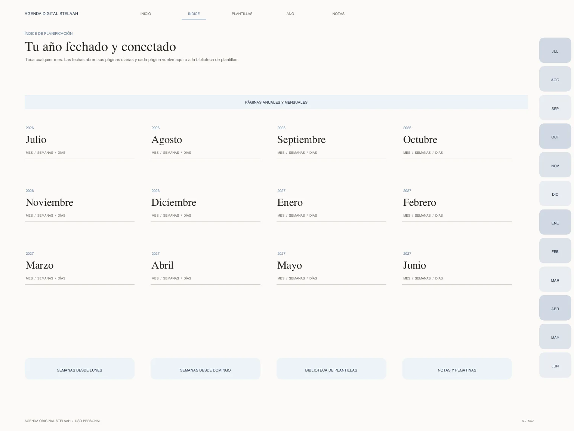Image resolution: width=574 pixels, height=431 pixels.
Task: Open the Mayo month heading
Action: tap(290, 266)
